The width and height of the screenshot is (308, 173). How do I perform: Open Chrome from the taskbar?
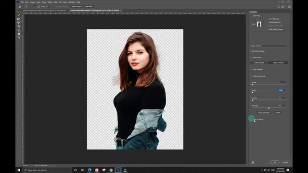click(x=111, y=170)
